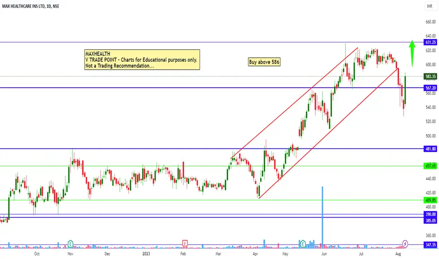Click the 385.05 blue price label
Screen dimensions: 439x259
point(431,221)
